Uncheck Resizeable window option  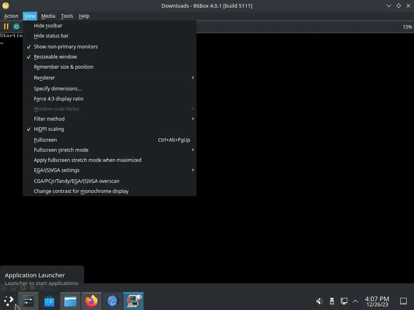pos(109,57)
